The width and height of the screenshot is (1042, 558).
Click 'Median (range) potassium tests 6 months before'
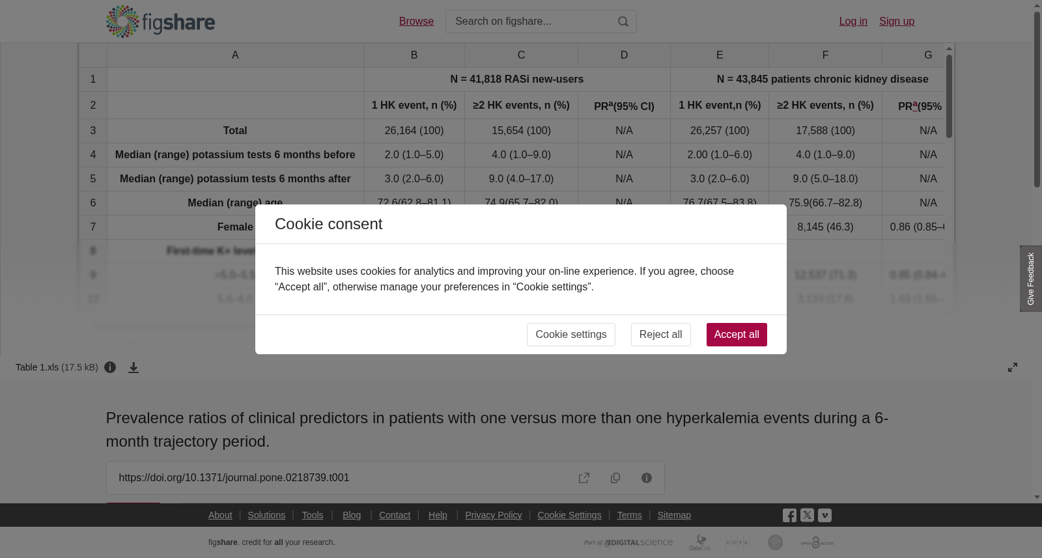pyautogui.click(x=235, y=155)
